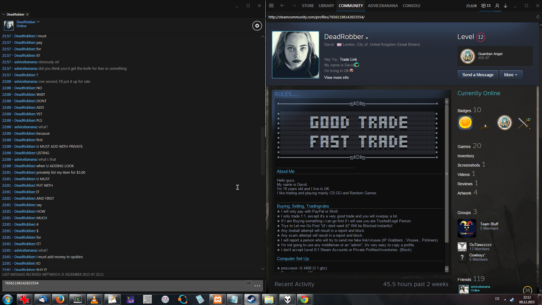Click the RULES showcase scrollbar down arrow
Screen dimensions: 542x305
coord(447,269)
